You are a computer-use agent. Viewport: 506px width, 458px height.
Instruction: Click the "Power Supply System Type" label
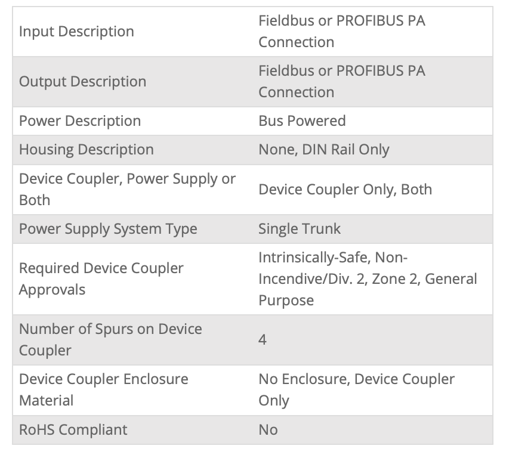click(x=108, y=229)
